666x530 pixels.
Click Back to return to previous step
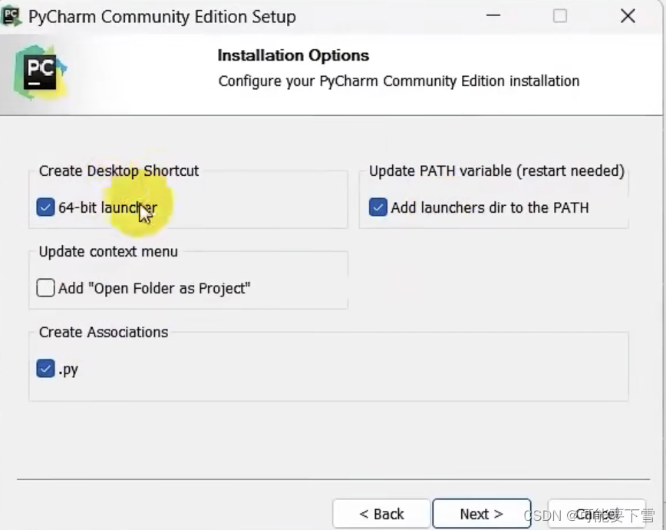(x=381, y=513)
